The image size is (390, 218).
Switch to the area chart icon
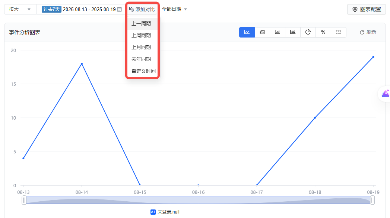pos(262,32)
